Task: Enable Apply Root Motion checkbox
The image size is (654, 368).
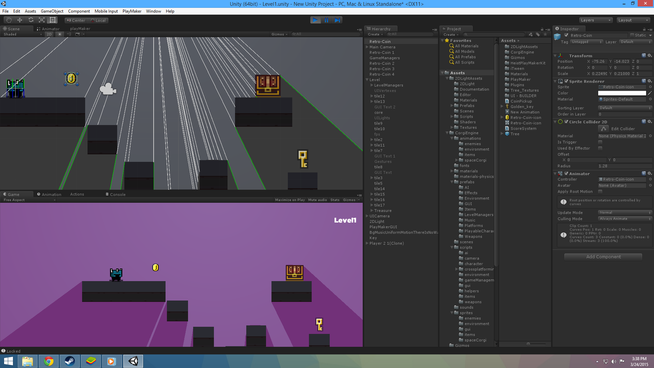Action: pos(600,191)
